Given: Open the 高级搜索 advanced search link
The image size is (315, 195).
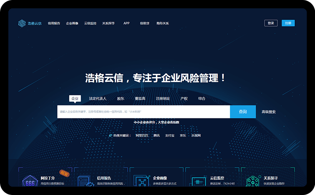Looking at the screenshot, I should coord(269,112).
